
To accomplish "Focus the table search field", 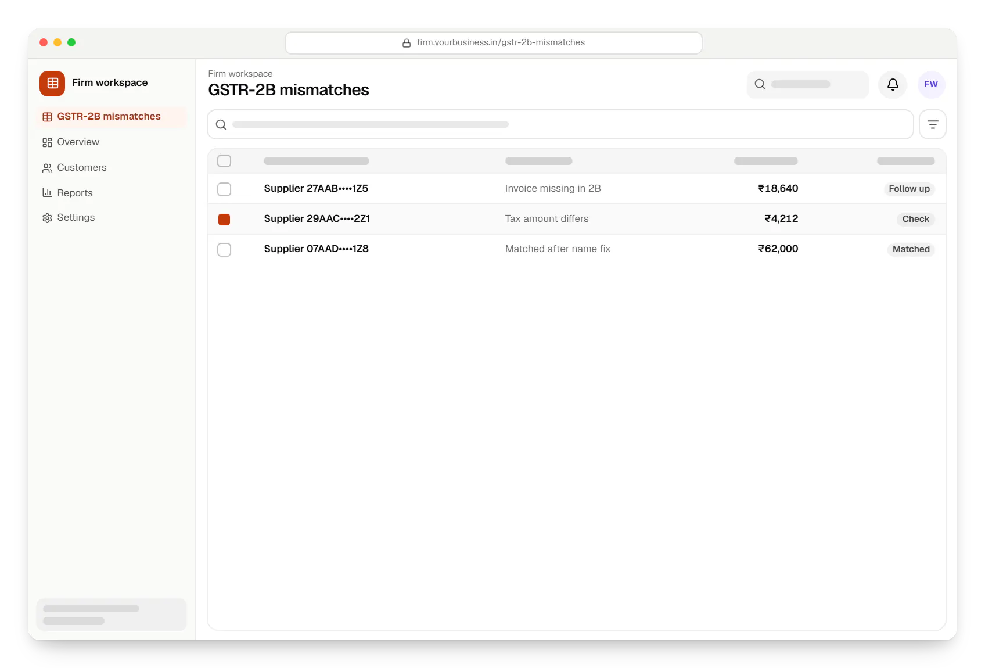I will coord(560,124).
